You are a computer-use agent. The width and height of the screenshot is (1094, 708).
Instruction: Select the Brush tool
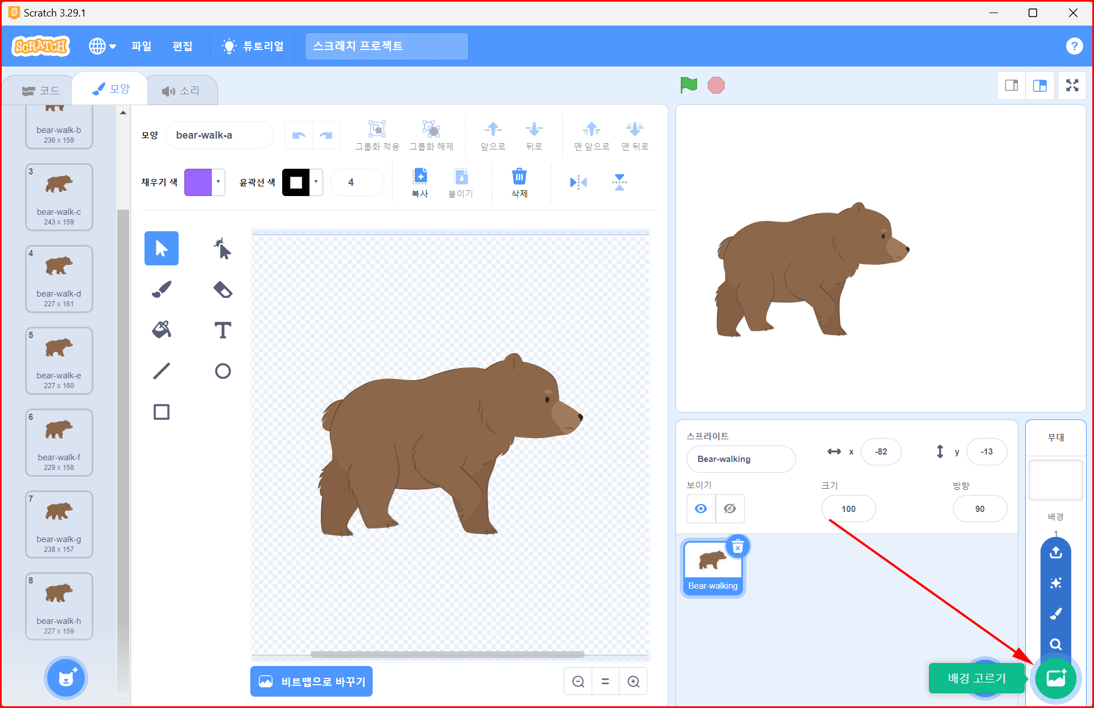pos(162,289)
